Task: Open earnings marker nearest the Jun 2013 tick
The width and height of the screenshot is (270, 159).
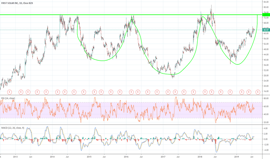Action: coord(28,92)
